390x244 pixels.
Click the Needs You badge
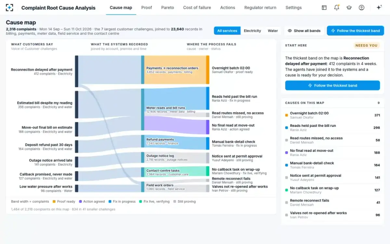[366, 46]
